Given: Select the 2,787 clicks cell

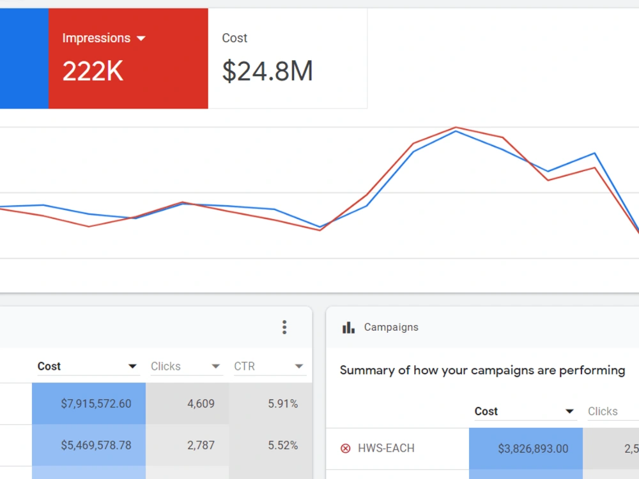Looking at the screenshot, I should coord(187,445).
